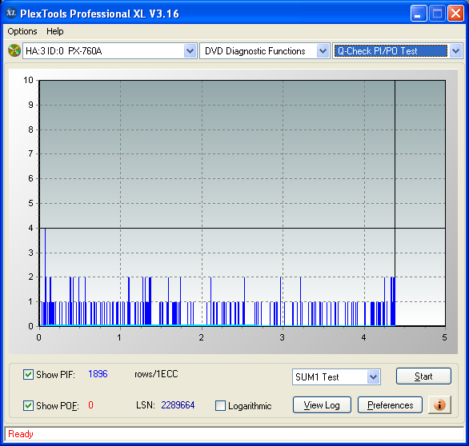Click the orange info icon button

(439, 405)
